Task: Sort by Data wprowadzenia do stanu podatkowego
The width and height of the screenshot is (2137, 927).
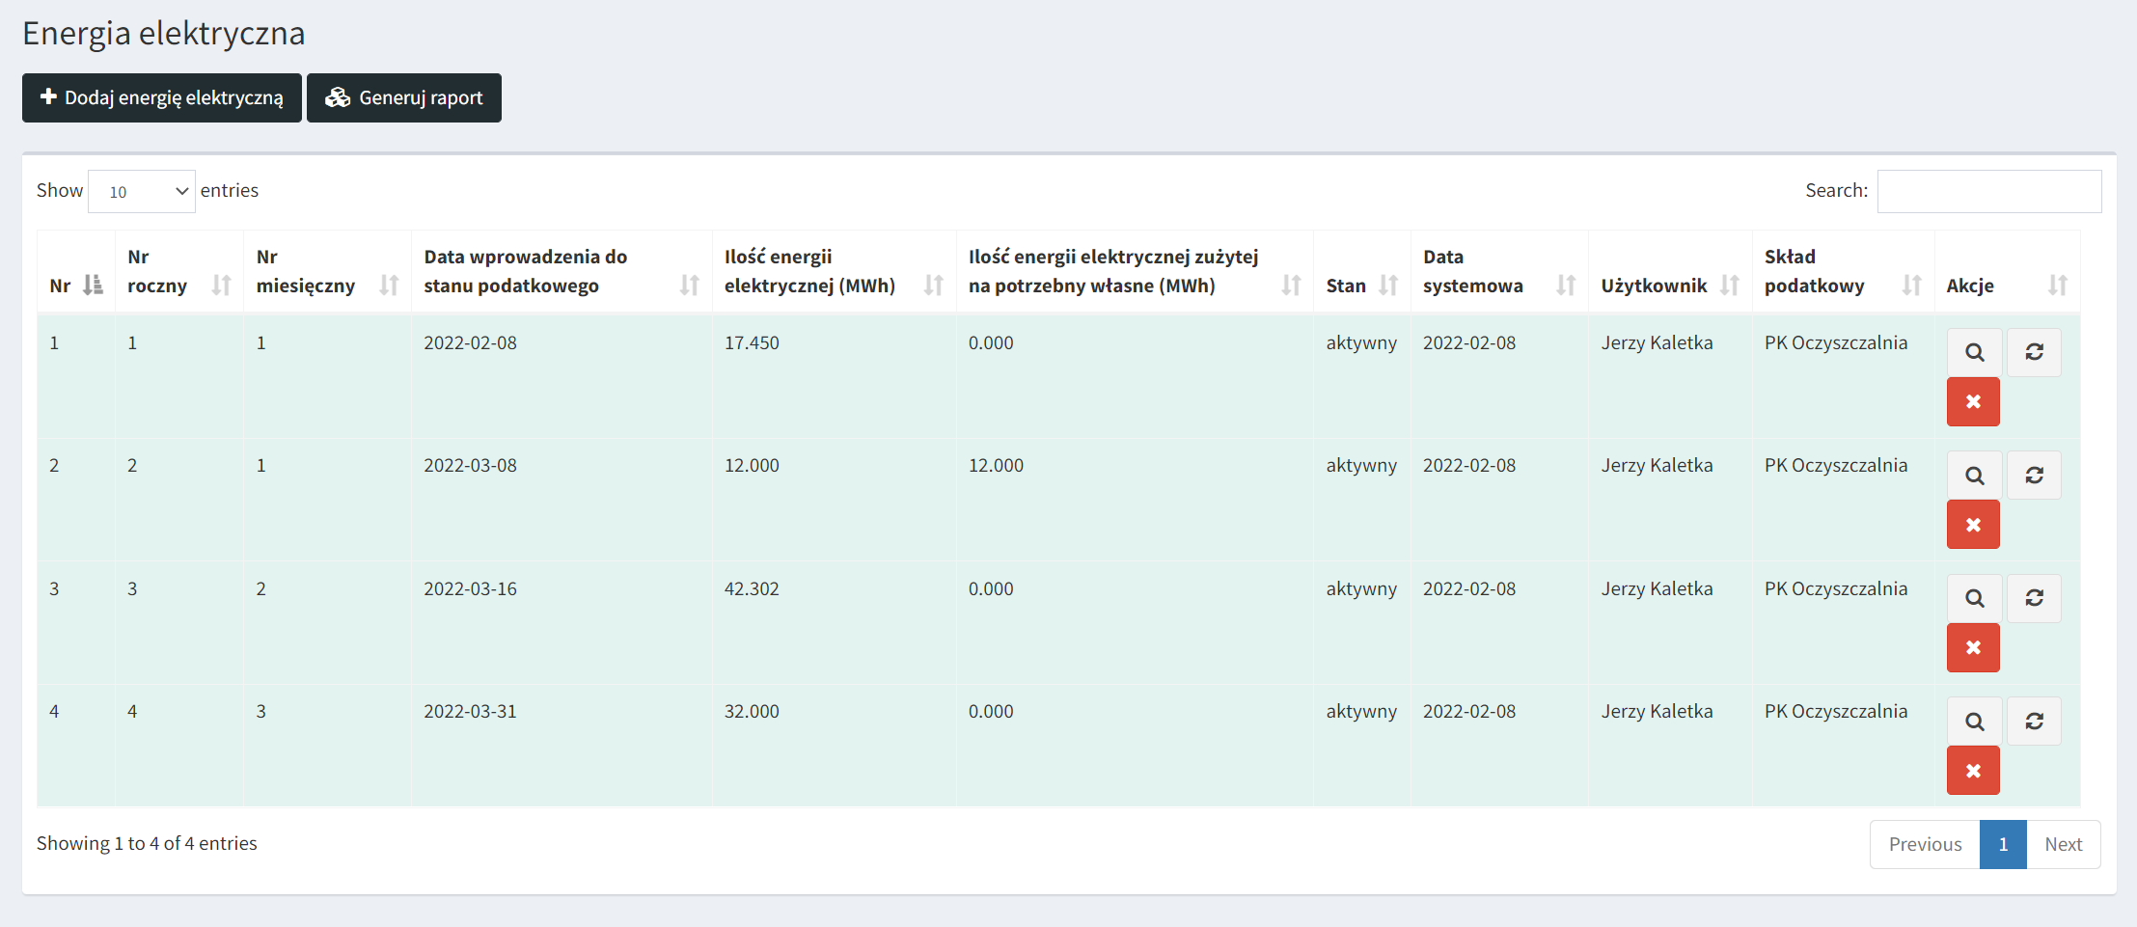Action: click(x=561, y=272)
